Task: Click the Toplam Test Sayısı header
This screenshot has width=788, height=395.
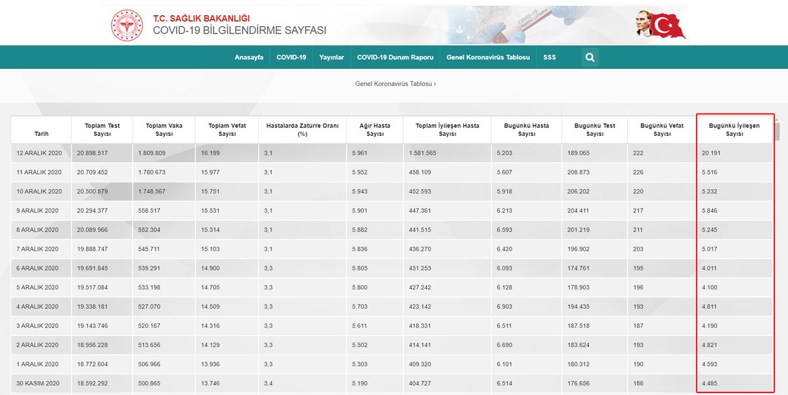Action: pyautogui.click(x=102, y=130)
